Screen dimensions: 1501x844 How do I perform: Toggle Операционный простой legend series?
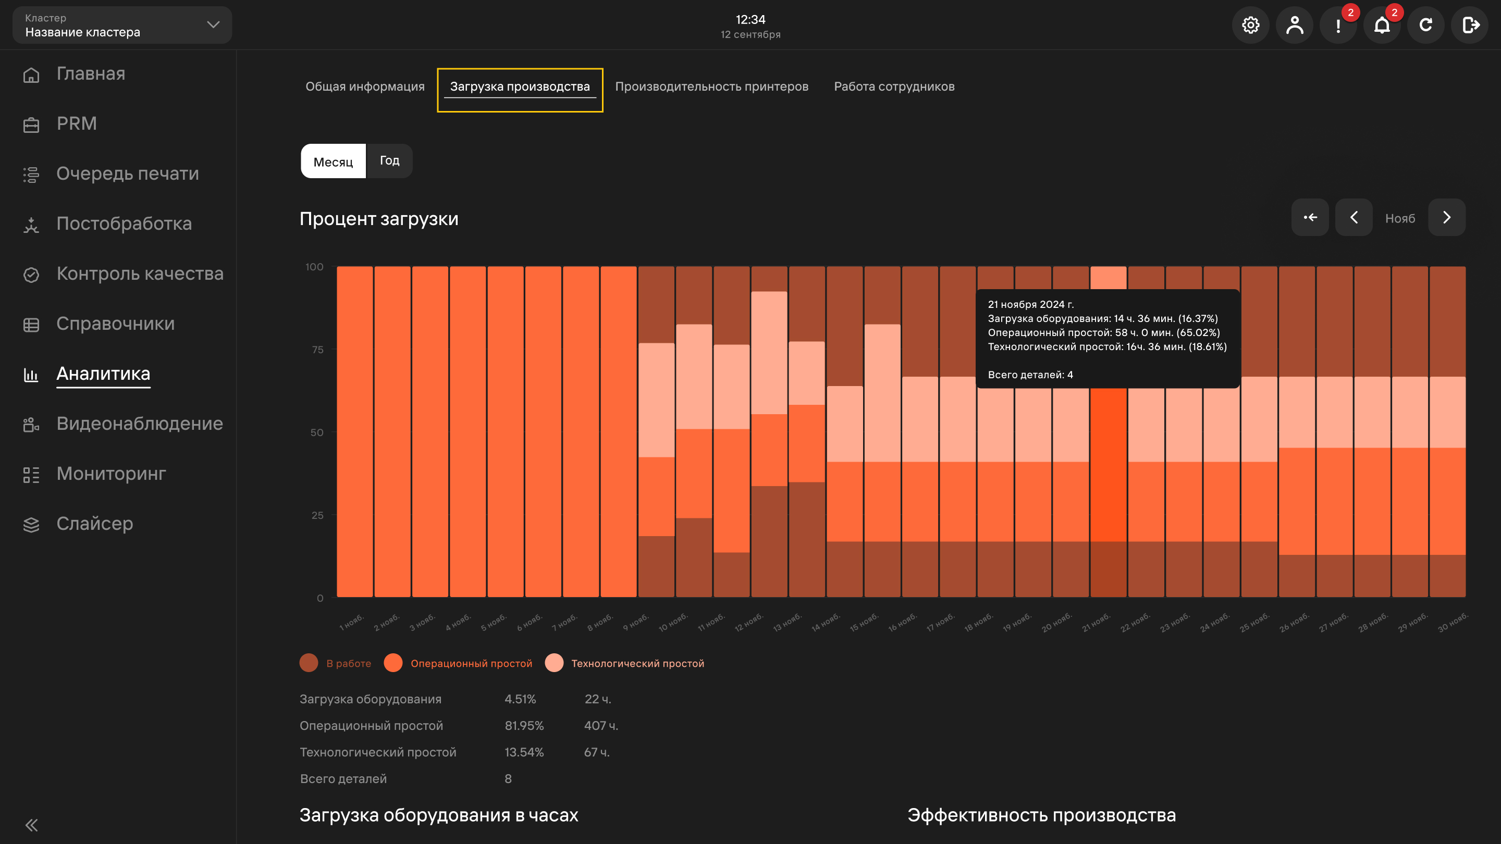tap(458, 663)
